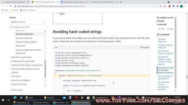Open the ASP.NET Core 5.0 version dropdown
The width and height of the screenshot is (188, 105).
pos(28,22)
